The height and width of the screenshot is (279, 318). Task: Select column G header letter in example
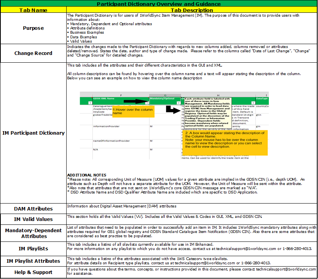click(165, 95)
